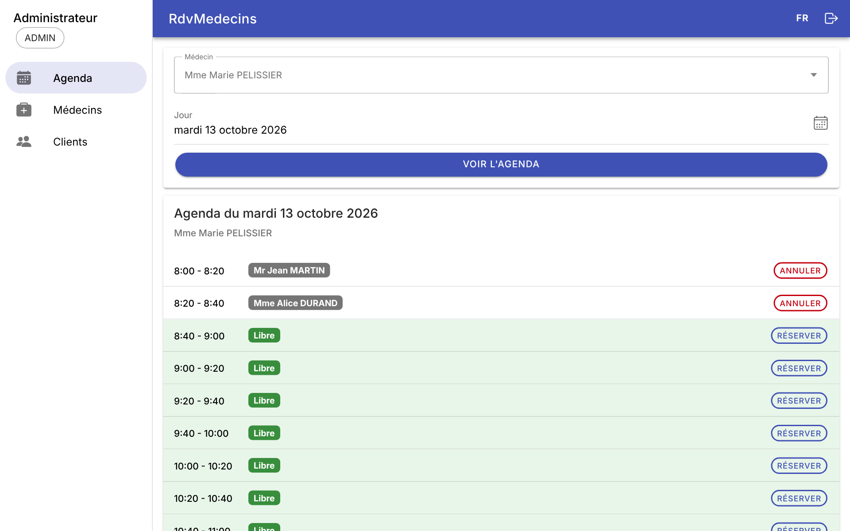This screenshot has width=850, height=531.
Task: Click the 8:00 - 8:20 time label
Action: click(199, 271)
